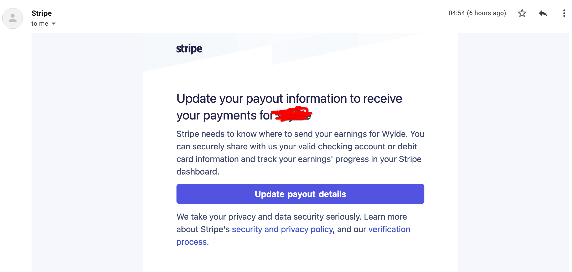Click the '04:54 (6 hours ago)' timestamp
The image size is (572, 272).
point(477,13)
